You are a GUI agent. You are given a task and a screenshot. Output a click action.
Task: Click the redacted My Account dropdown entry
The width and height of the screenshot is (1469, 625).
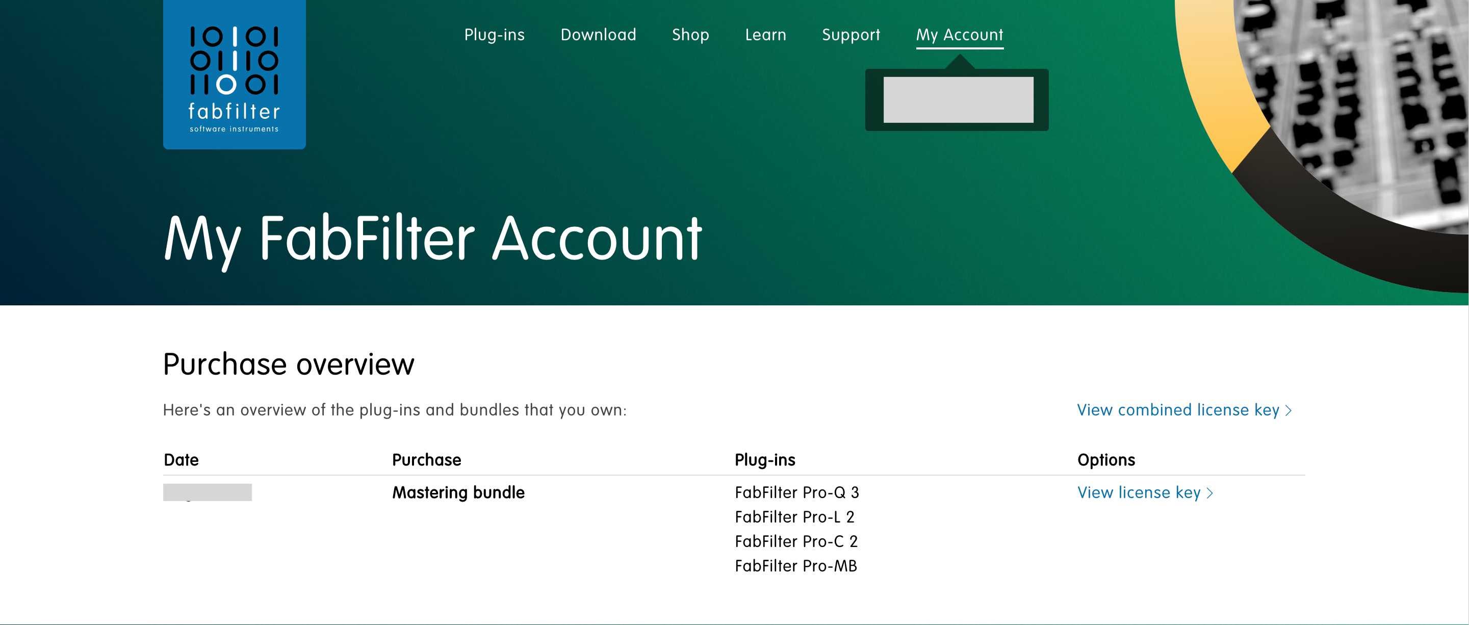958,100
